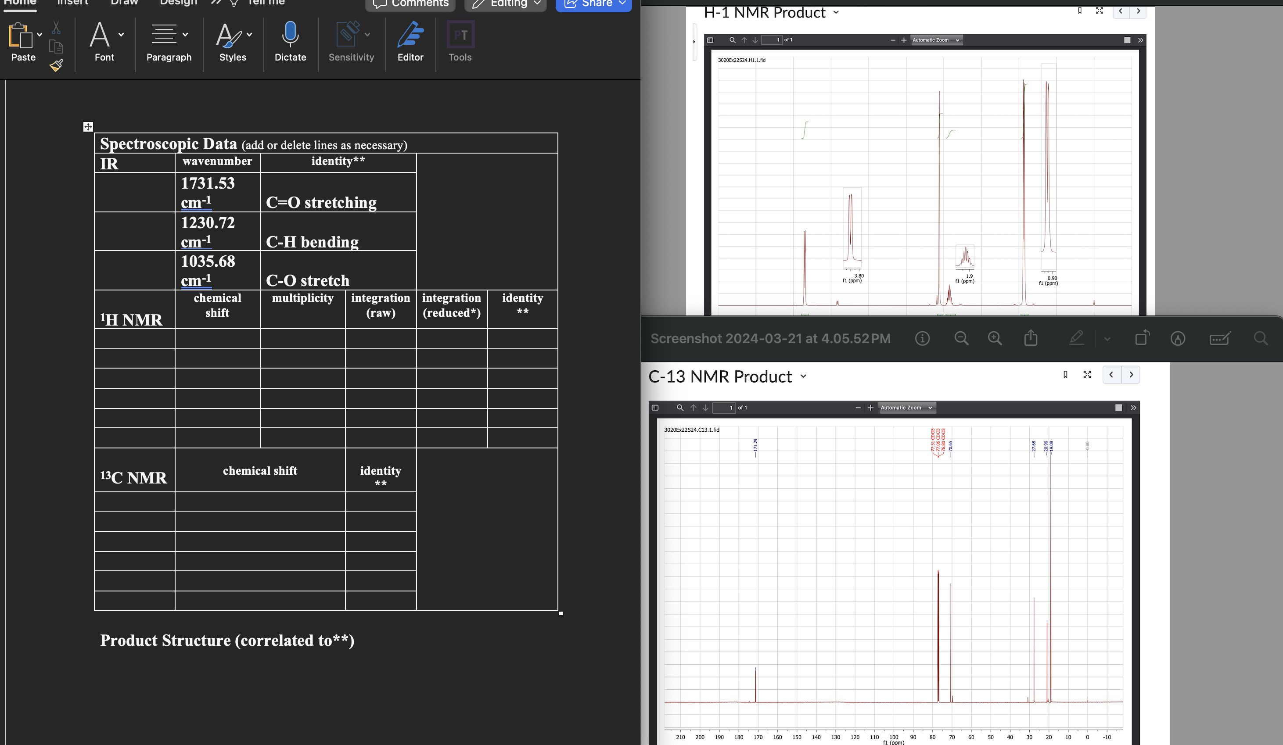Screen dimensions: 1283x745
Task: Switch to the Insert ribbon tab
Action: (x=72, y=3)
